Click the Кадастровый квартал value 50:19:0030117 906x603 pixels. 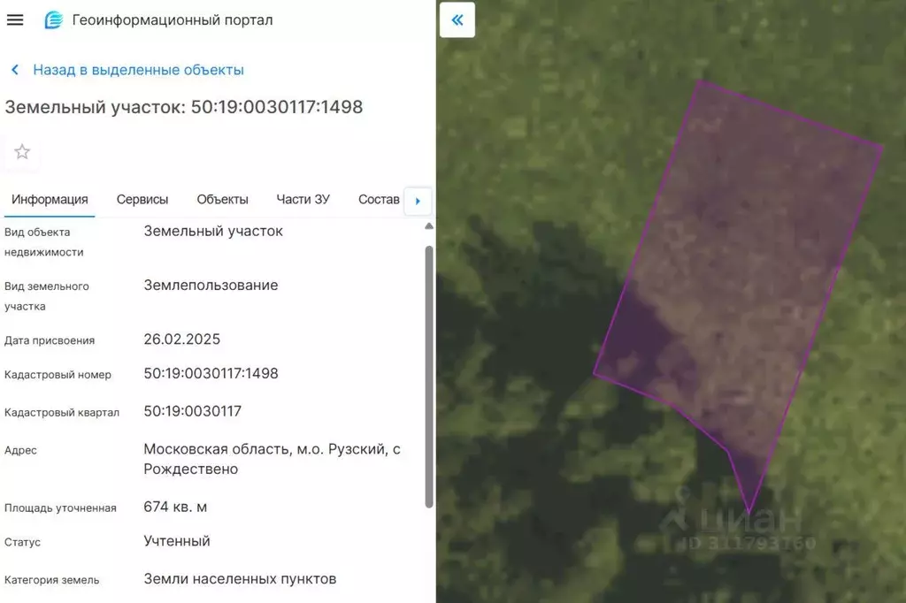tap(192, 411)
